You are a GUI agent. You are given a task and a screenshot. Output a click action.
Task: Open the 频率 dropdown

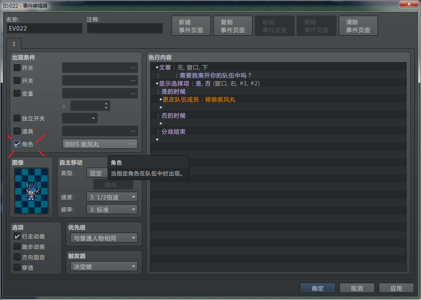coord(112,209)
